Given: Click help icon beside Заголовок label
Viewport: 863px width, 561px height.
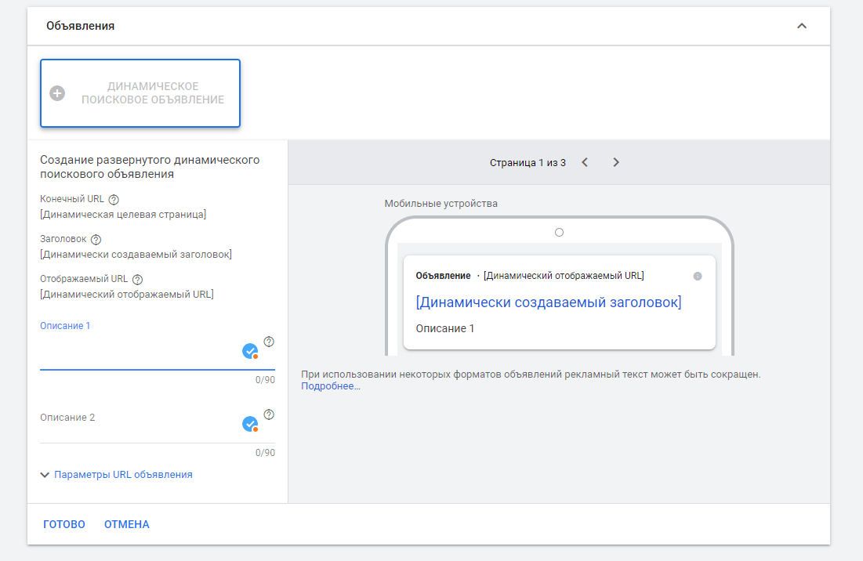Looking at the screenshot, I should point(96,240).
